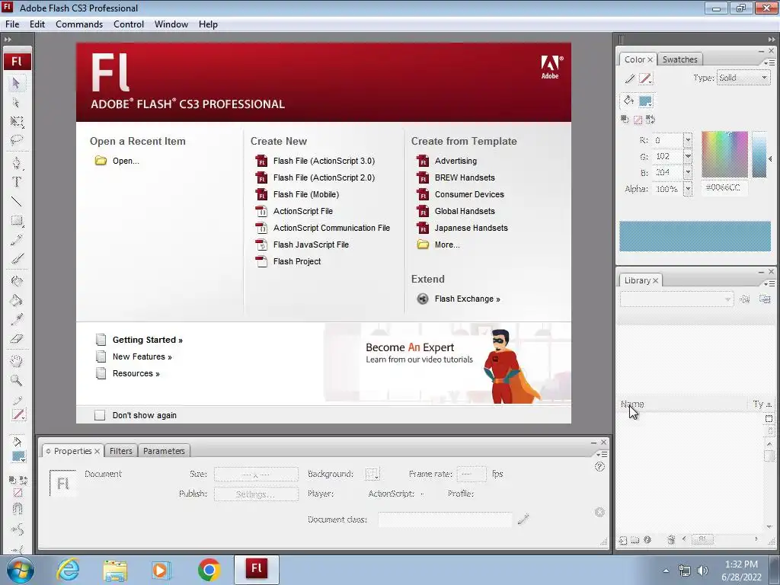Select the Brush tool
The width and height of the screenshot is (780, 585).
click(x=17, y=259)
